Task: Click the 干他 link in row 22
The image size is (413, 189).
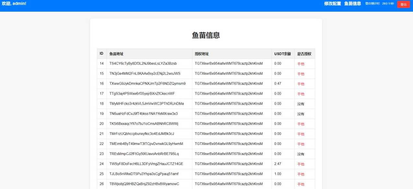Action: tap(301, 144)
